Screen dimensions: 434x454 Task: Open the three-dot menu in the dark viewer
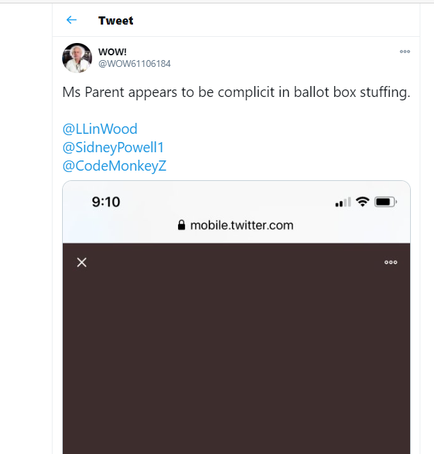[x=390, y=262]
